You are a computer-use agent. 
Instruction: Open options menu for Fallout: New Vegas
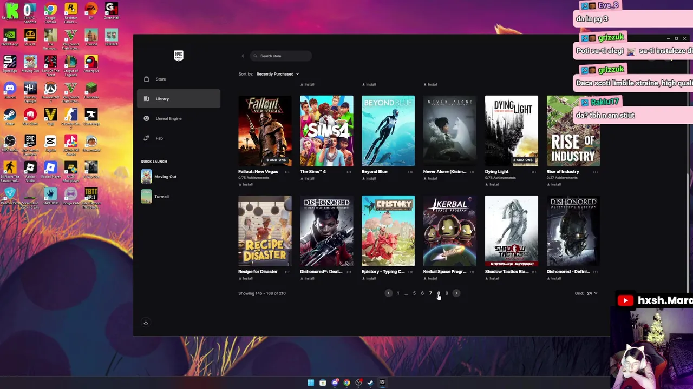coord(287,172)
